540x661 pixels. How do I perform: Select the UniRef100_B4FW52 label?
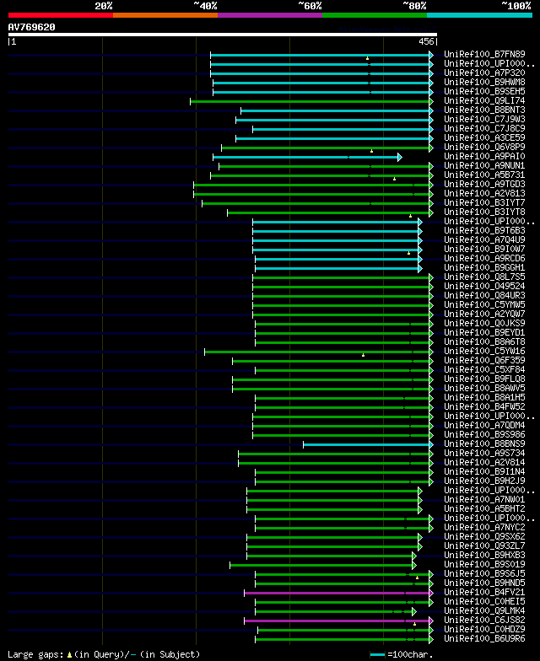(x=484, y=406)
